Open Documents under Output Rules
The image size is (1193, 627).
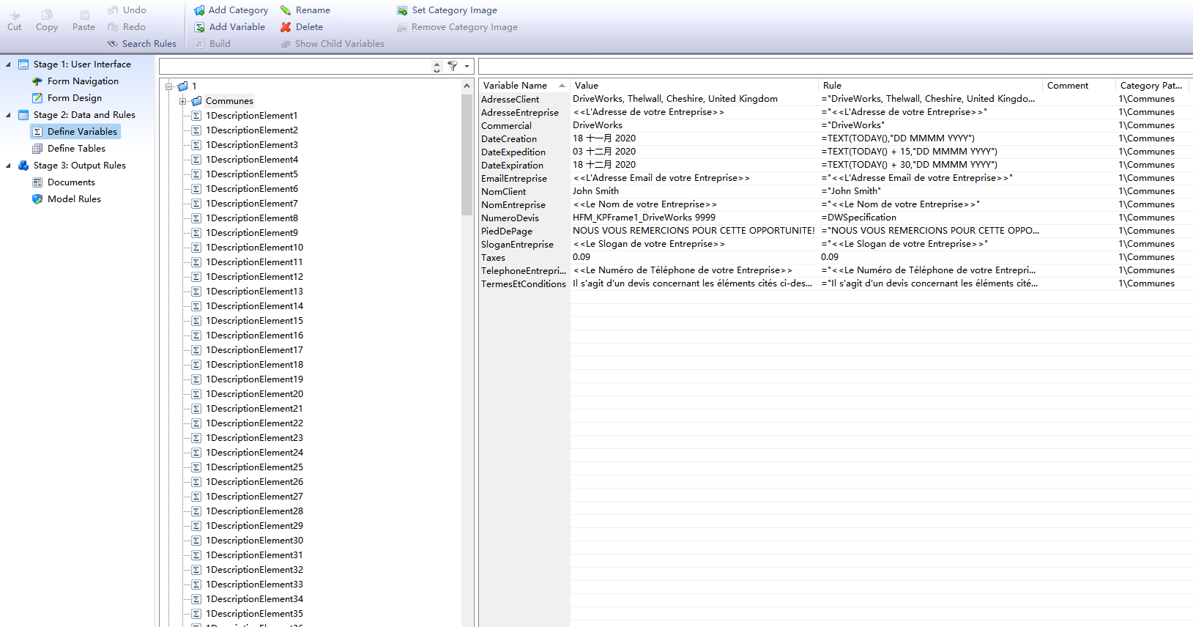click(x=64, y=182)
